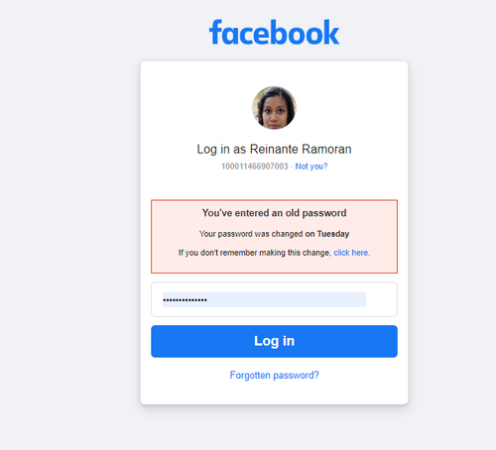
Task: Click the bold "Tuesday" text
Action: coord(333,234)
